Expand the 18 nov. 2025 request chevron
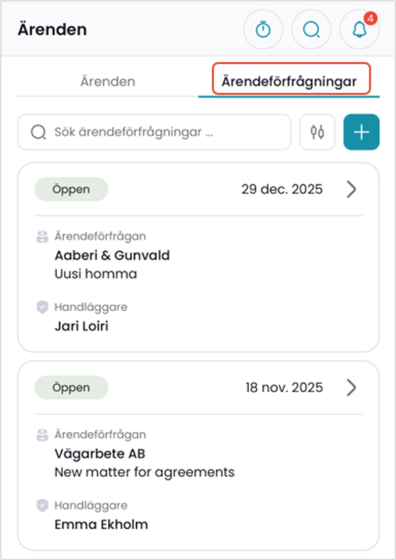Image resolution: width=396 pixels, height=560 pixels. click(x=351, y=388)
